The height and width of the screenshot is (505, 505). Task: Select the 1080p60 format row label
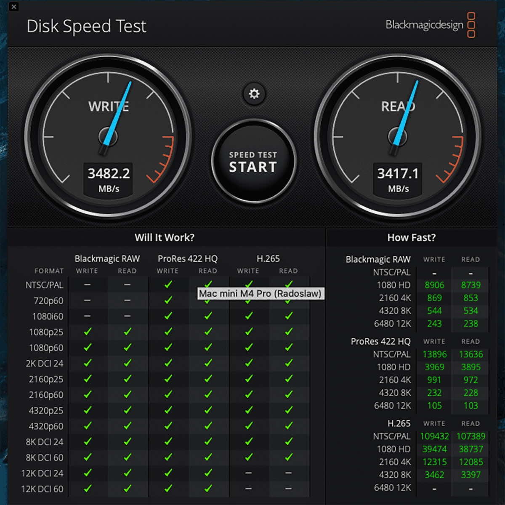pyautogui.click(x=46, y=348)
